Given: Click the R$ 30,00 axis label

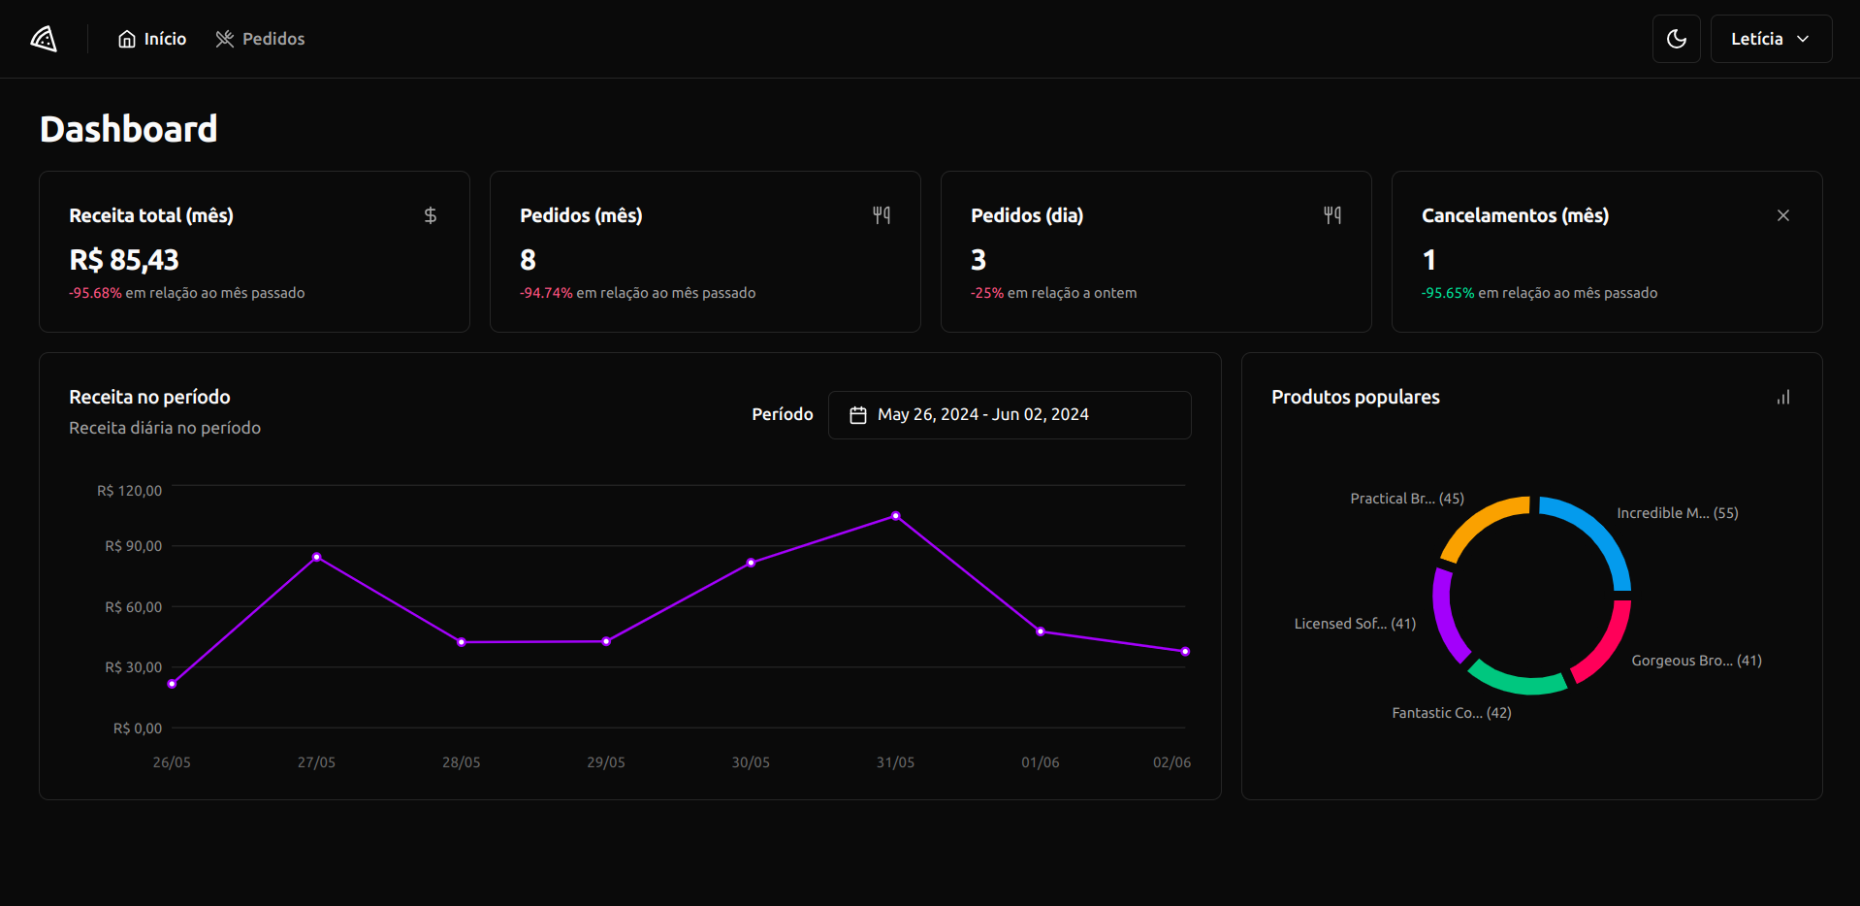Looking at the screenshot, I should 133,667.
